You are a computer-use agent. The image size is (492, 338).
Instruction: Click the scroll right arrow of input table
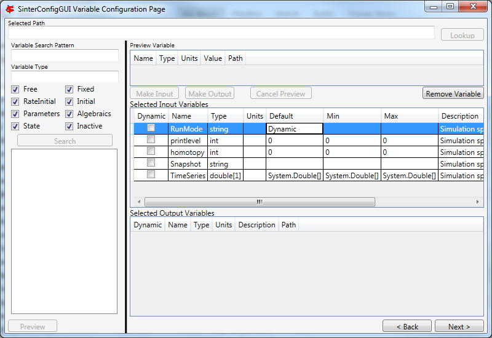click(478, 202)
